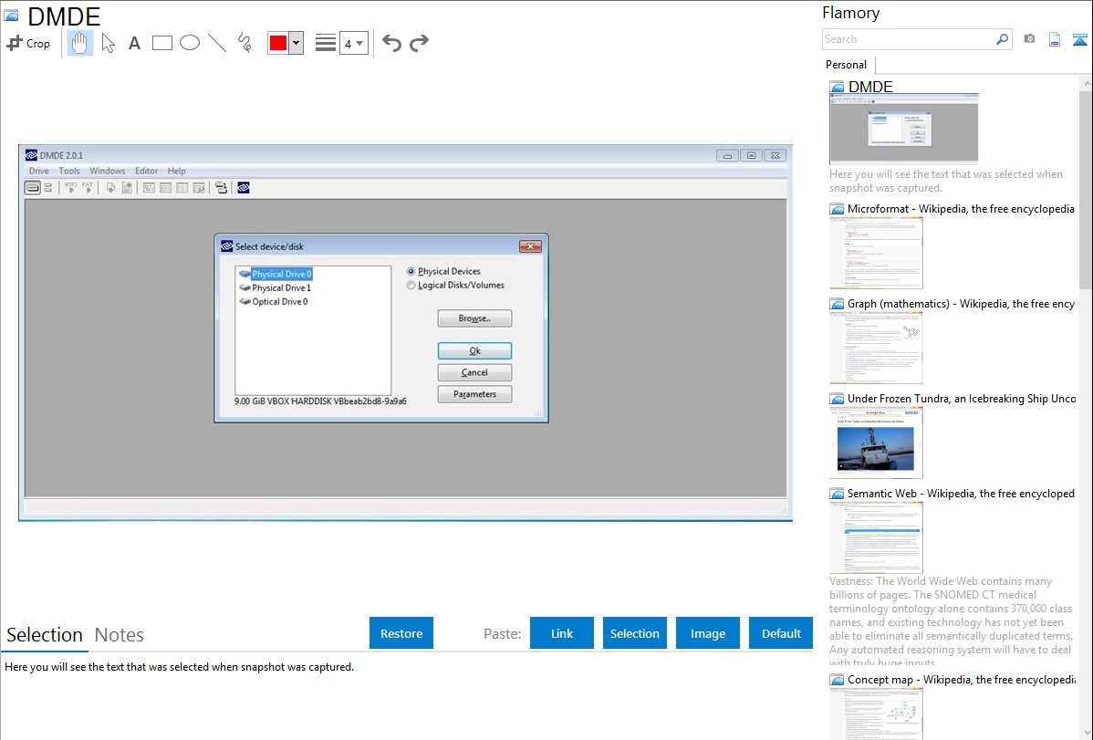This screenshot has width=1093, height=740.
Task: Select the Crop tool
Action: pos(28,43)
